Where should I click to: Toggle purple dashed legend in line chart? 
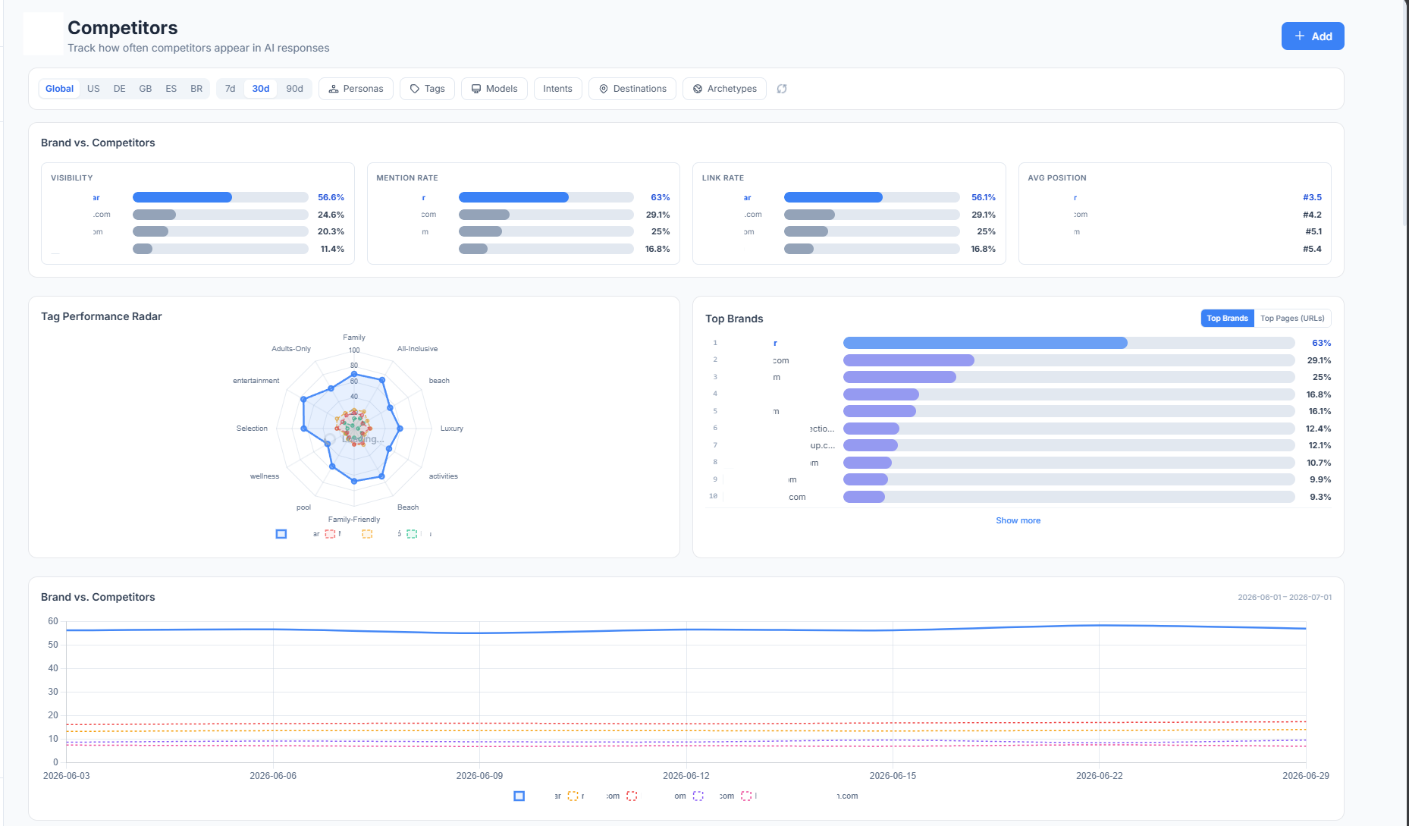(x=698, y=796)
